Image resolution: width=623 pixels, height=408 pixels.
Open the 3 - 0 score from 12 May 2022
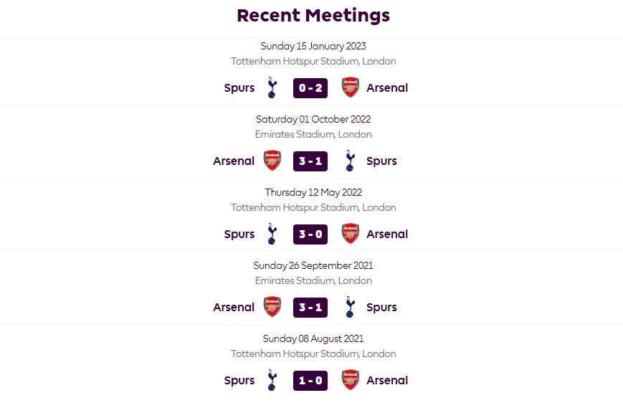coord(310,234)
